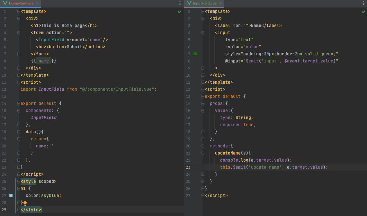Collapse export default fold in HomeView.vue
The width and height of the screenshot is (367, 216).
coord(19,103)
